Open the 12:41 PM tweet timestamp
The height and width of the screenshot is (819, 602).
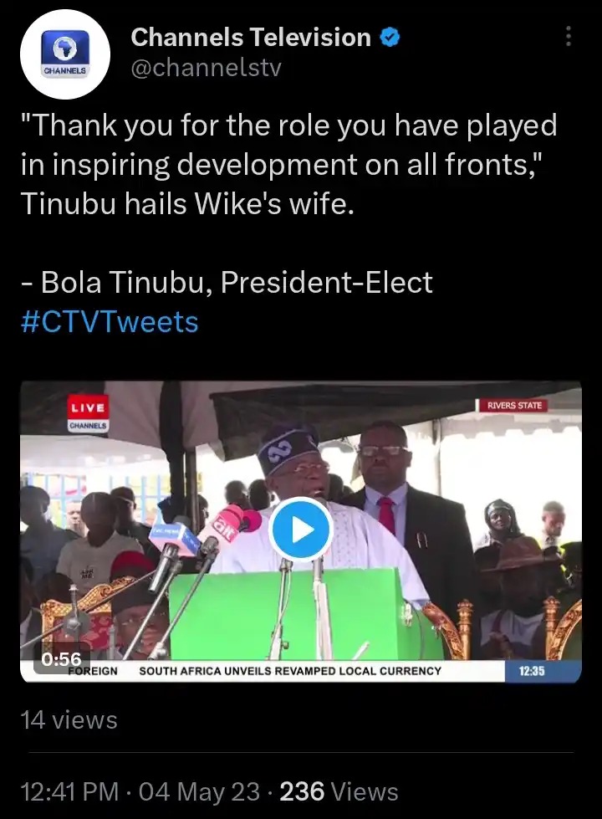pos(70,792)
